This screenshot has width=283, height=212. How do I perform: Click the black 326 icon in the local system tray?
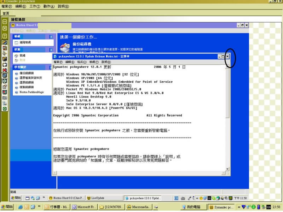click(268, 207)
